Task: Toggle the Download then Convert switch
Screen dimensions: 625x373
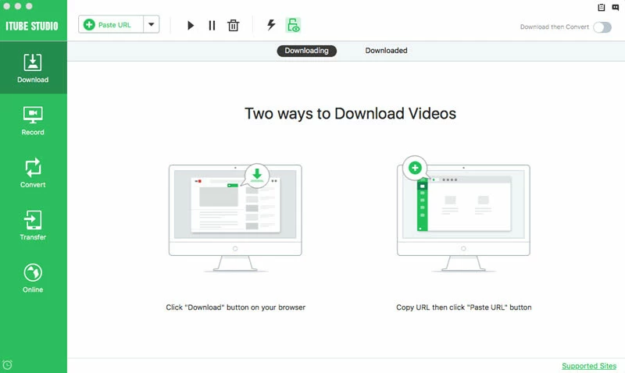Action: pos(602,27)
